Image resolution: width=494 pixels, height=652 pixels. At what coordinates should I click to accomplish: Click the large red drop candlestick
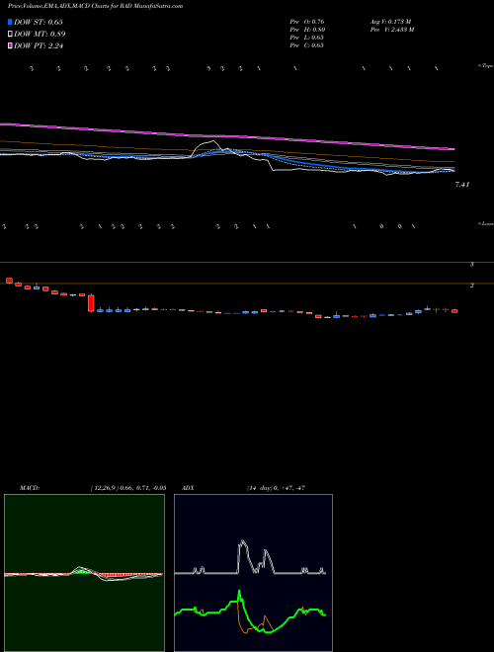92,303
